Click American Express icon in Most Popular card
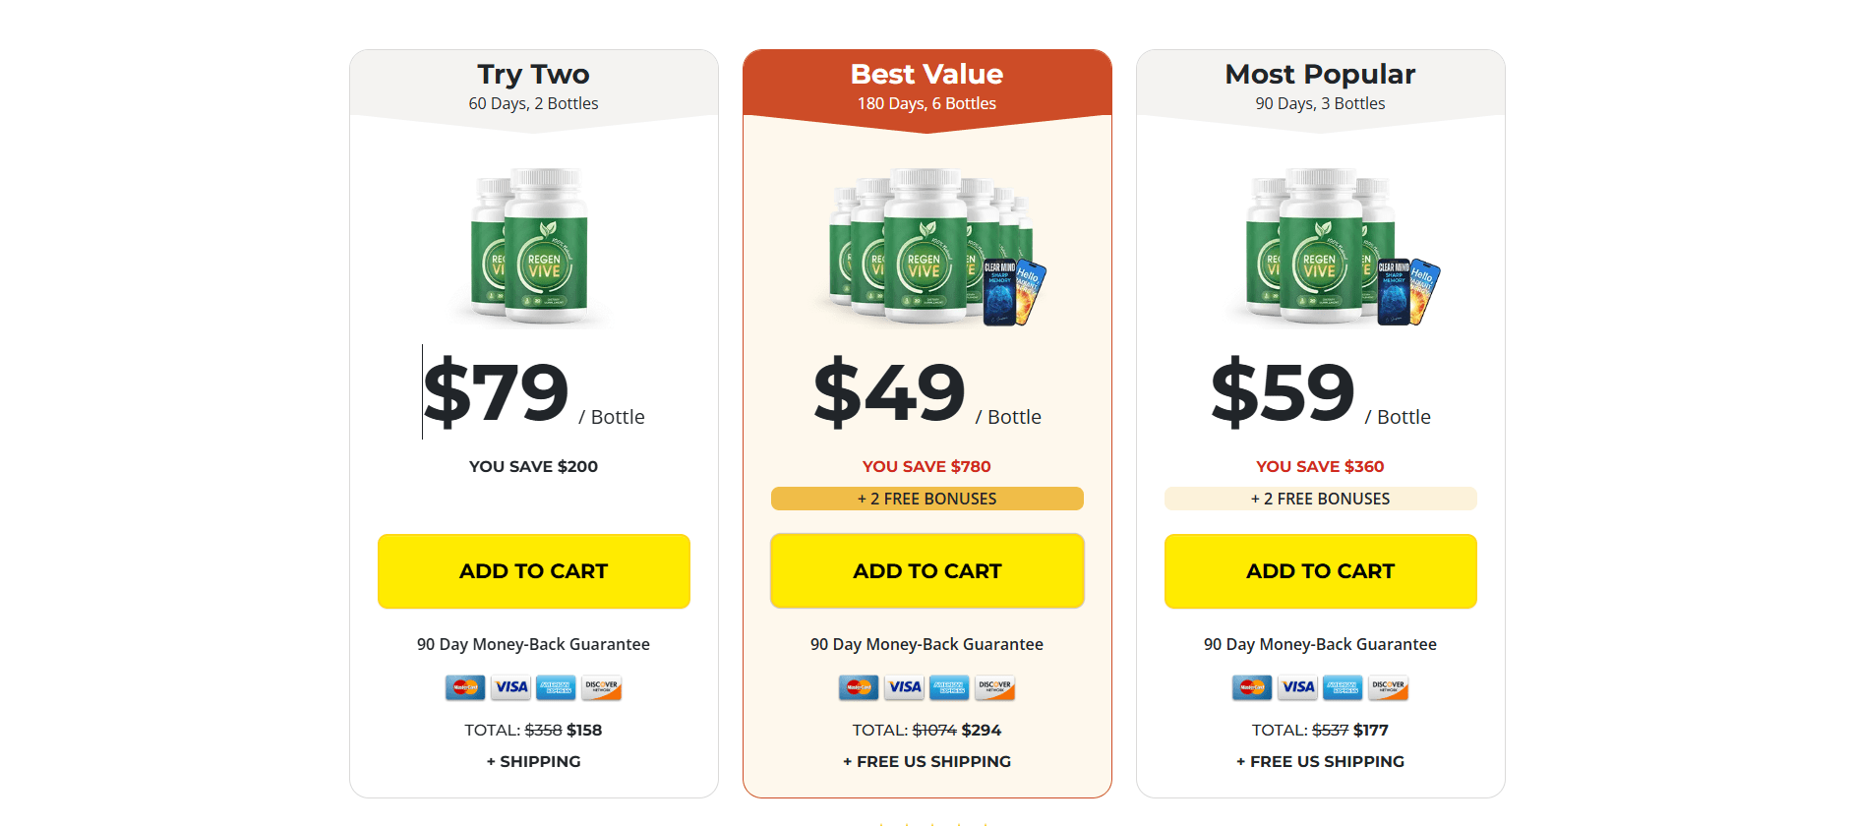 [1343, 687]
